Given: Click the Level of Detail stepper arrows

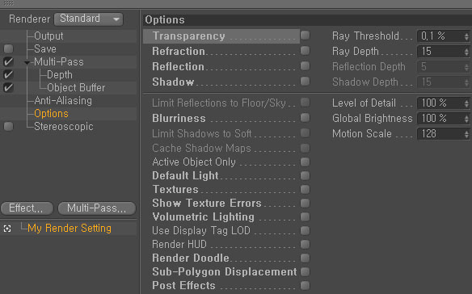Looking at the screenshot, I should 466,103.
